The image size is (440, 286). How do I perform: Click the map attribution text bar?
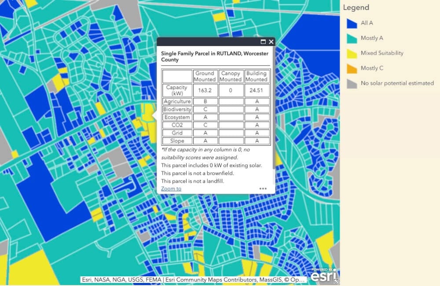[x=193, y=279]
